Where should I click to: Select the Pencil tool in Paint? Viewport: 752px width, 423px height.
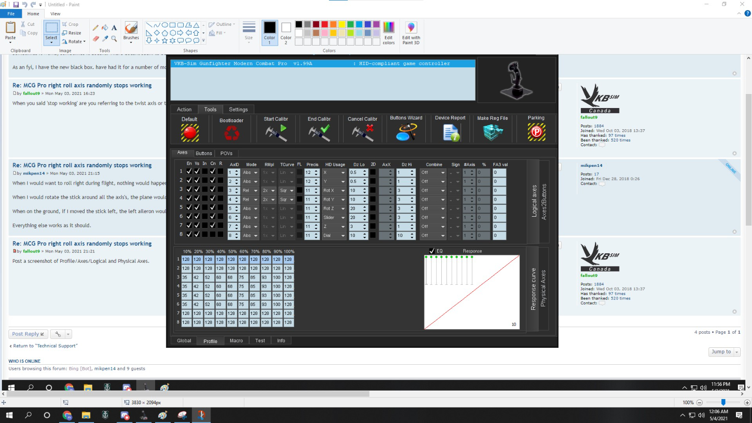pos(96,28)
